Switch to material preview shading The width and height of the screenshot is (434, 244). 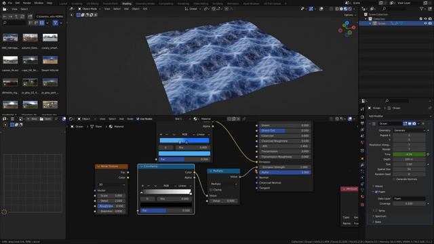tap(346, 9)
